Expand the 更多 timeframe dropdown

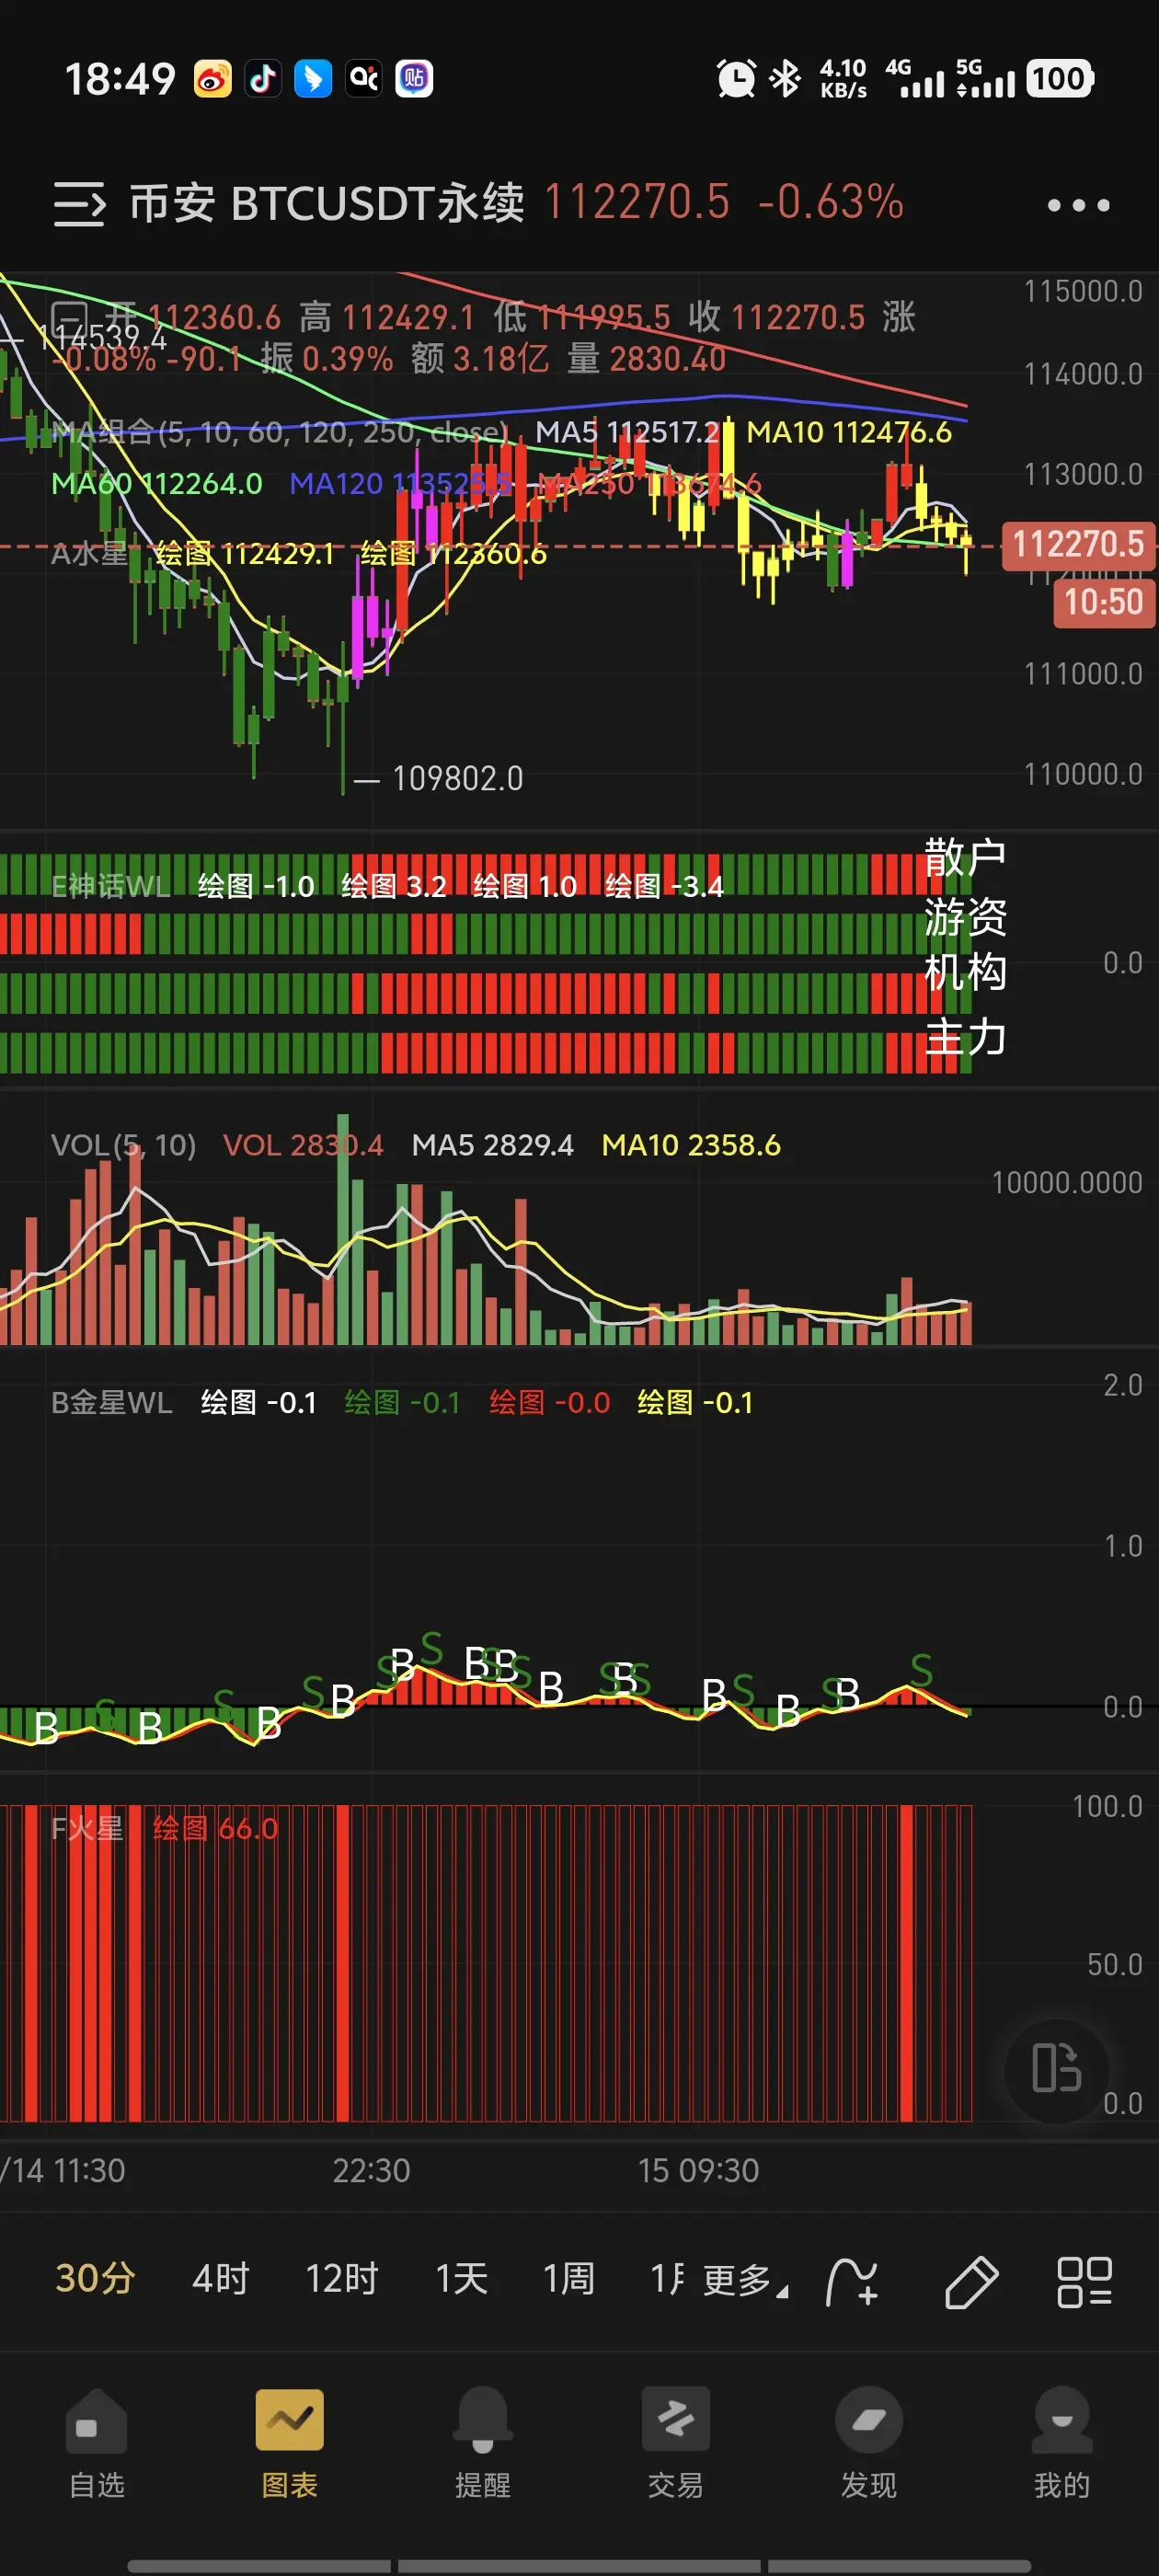[x=745, y=2281]
